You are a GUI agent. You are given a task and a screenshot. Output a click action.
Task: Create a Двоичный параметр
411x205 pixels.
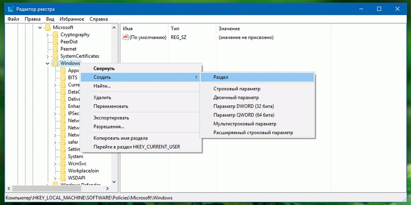pos(257,98)
